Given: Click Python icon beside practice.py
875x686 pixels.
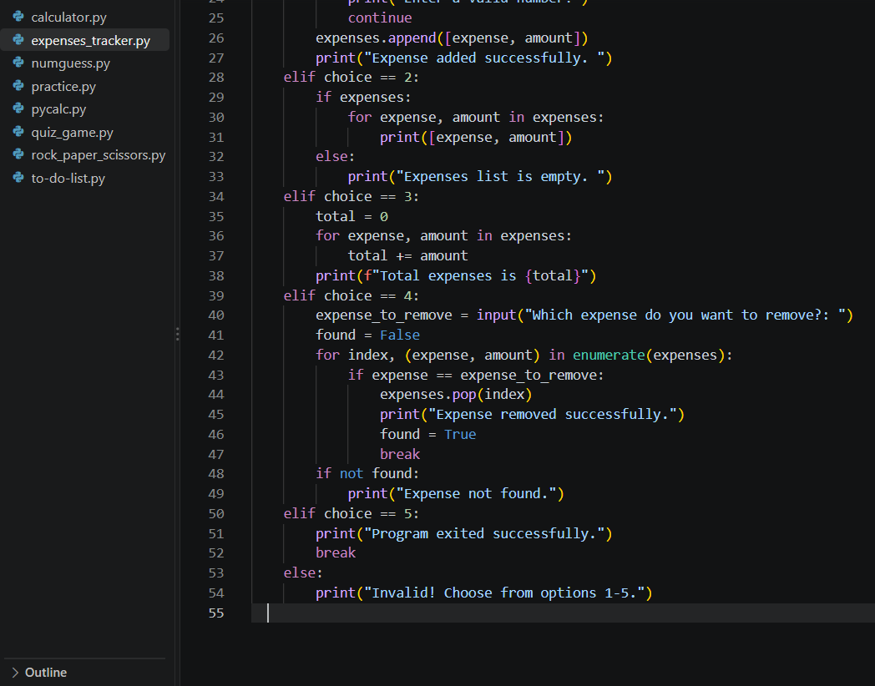Looking at the screenshot, I should 18,85.
